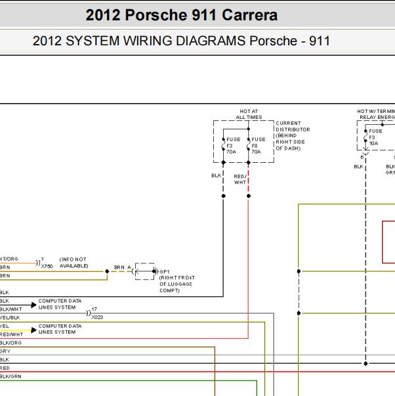Click the "BLK" label below fuse F3 70A
The image size is (395, 396).
tap(216, 175)
